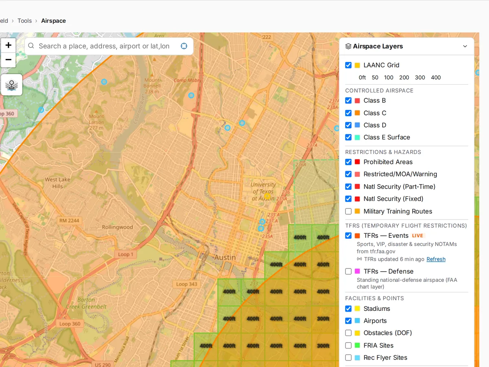Toggle the Class B airspace checkbox
Screen dimensions: 489x367
pyautogui.click(x=348, y=101)
